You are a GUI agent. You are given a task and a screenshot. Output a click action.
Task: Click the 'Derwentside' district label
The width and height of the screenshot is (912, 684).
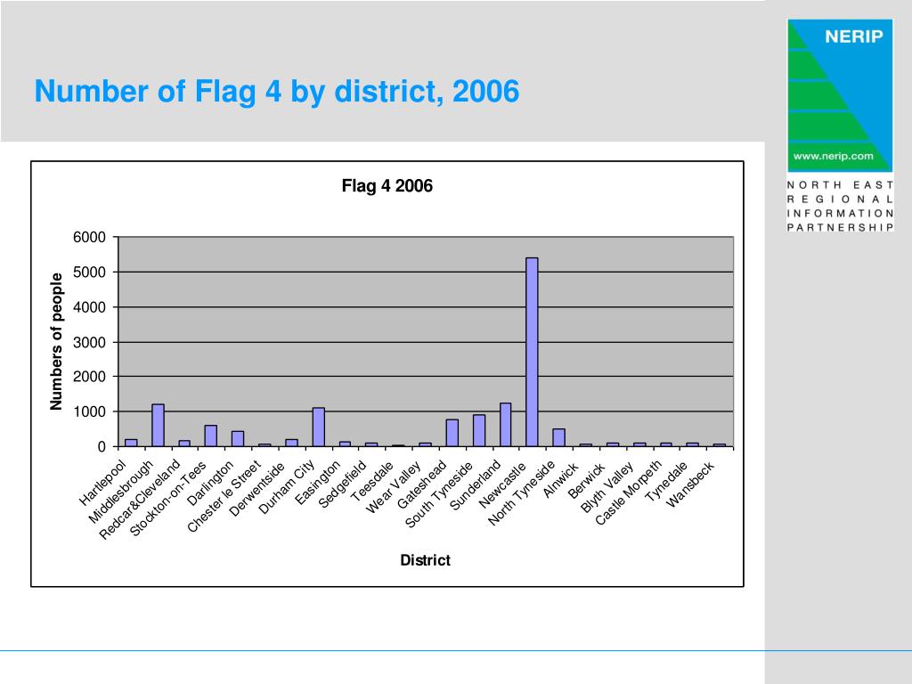256,489
